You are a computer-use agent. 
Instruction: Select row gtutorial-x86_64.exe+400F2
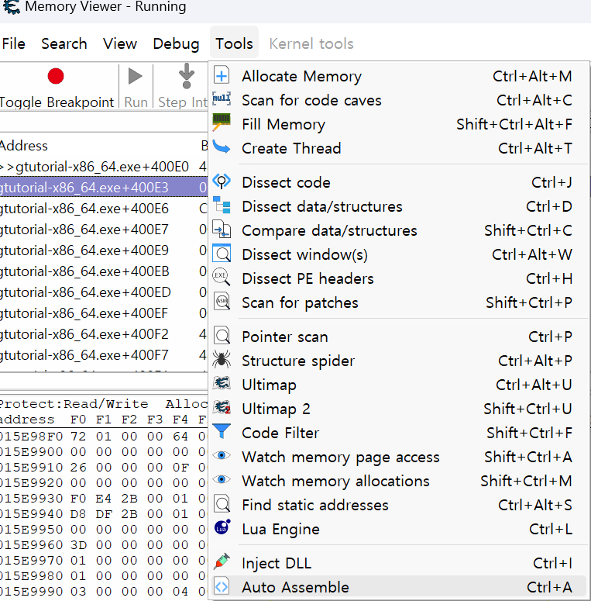[x=103, y=334]
